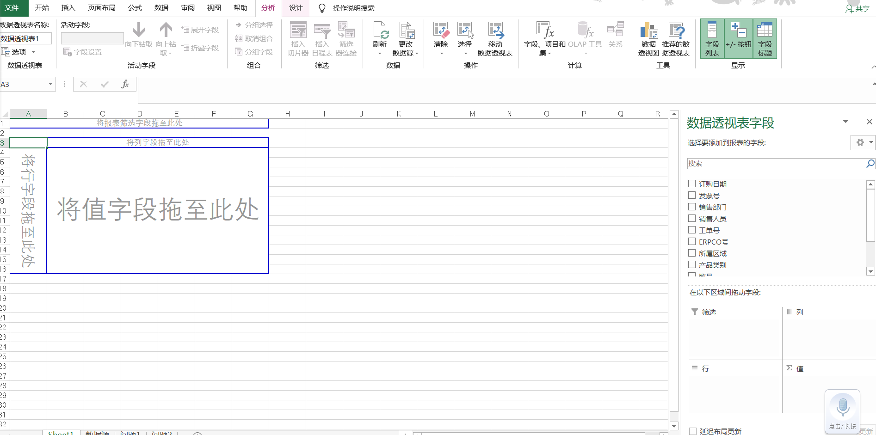This screenshot has width=876, height=435.
Task: Check the ERPCO号 field checkbox
Action: pyautogui.click(x=692, y=241)
